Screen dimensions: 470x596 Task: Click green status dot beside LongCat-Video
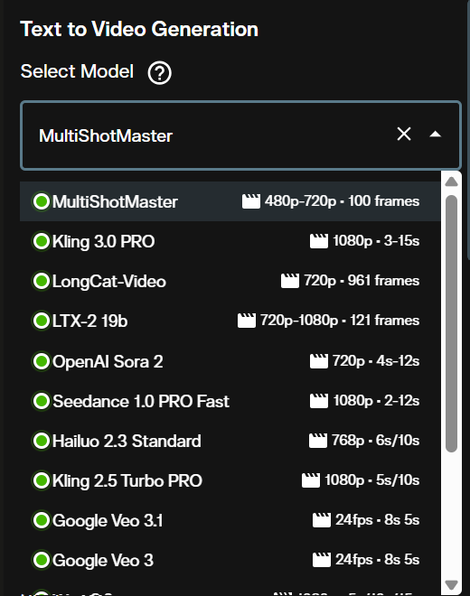pyautogui.click(x=42, y=281)
